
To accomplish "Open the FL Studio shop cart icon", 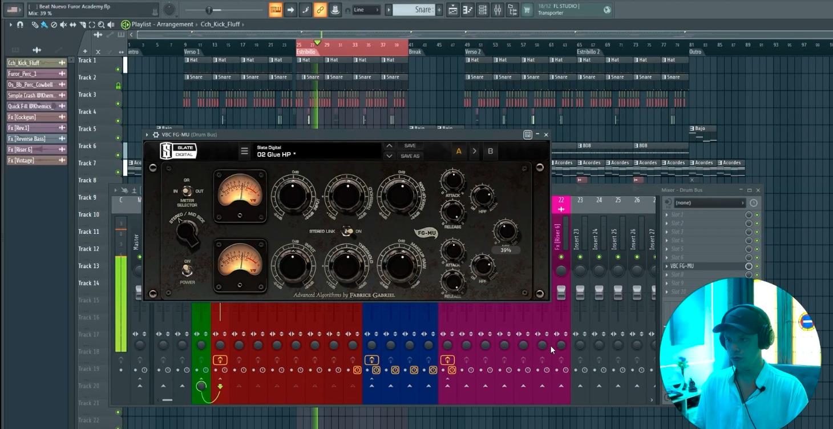I will click(527, 10).
